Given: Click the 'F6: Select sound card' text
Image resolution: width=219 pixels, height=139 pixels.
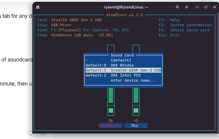Looking at the screenshot, I should click(184, 30).
